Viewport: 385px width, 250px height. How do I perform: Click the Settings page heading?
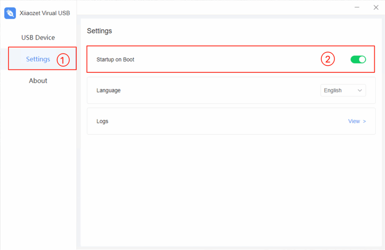(99, 31)
